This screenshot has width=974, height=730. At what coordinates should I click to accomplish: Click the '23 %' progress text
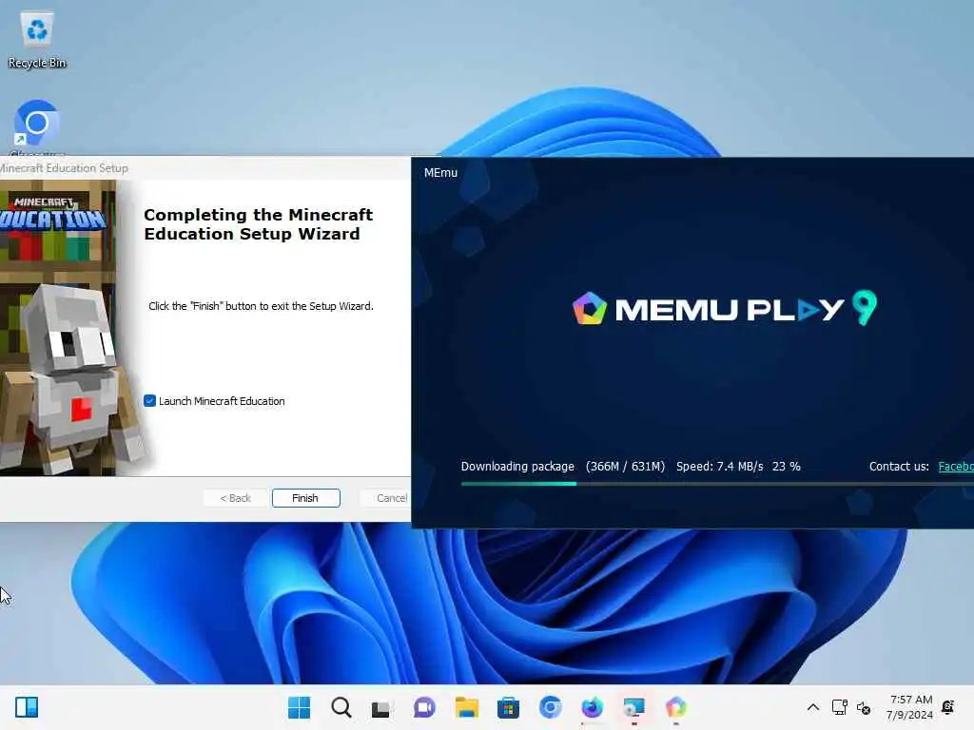[x=786, y=466]
